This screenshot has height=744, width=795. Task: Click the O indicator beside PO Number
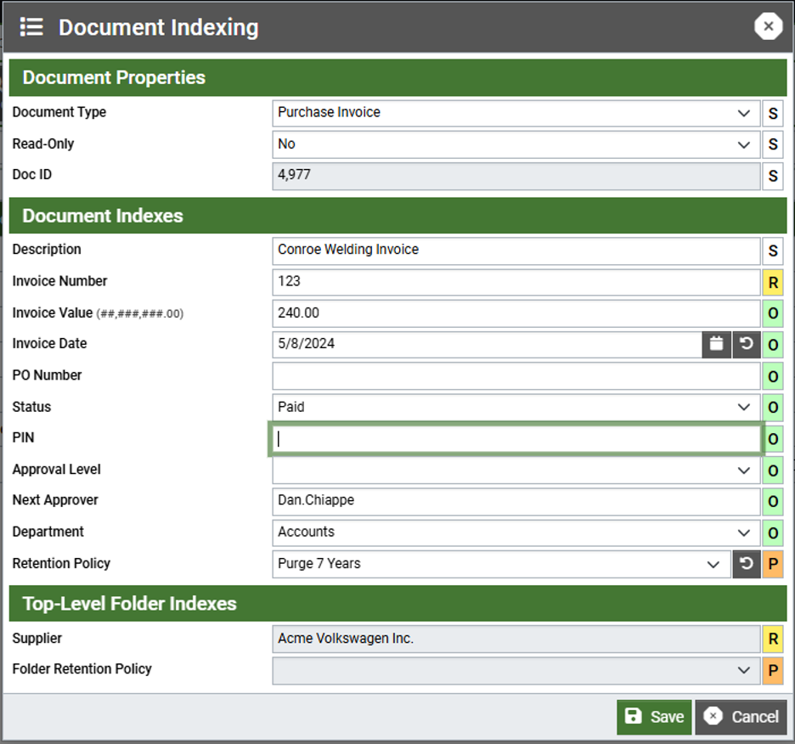tap(773, 376)
